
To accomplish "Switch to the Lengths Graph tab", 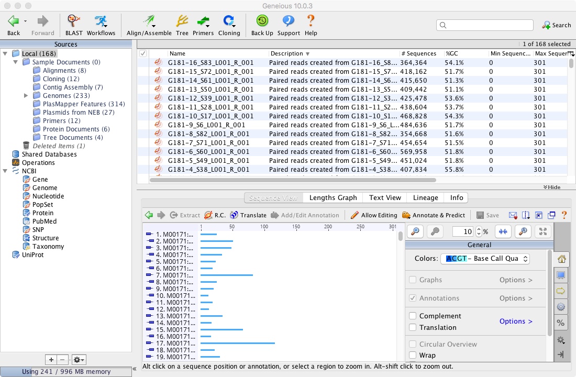I will (333, 198).
